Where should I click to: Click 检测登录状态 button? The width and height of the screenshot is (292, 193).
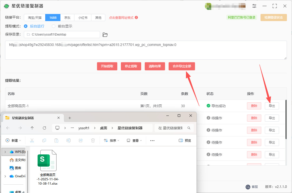273,18
